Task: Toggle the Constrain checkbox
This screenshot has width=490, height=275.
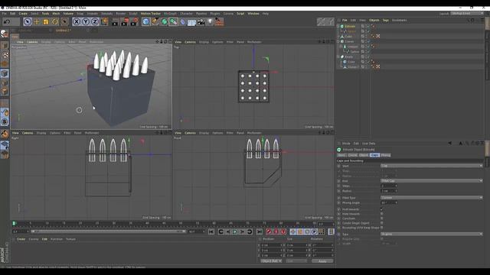Action: [382, 218]
